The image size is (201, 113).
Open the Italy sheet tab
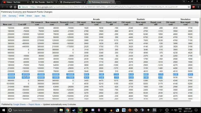coord(44,16)
